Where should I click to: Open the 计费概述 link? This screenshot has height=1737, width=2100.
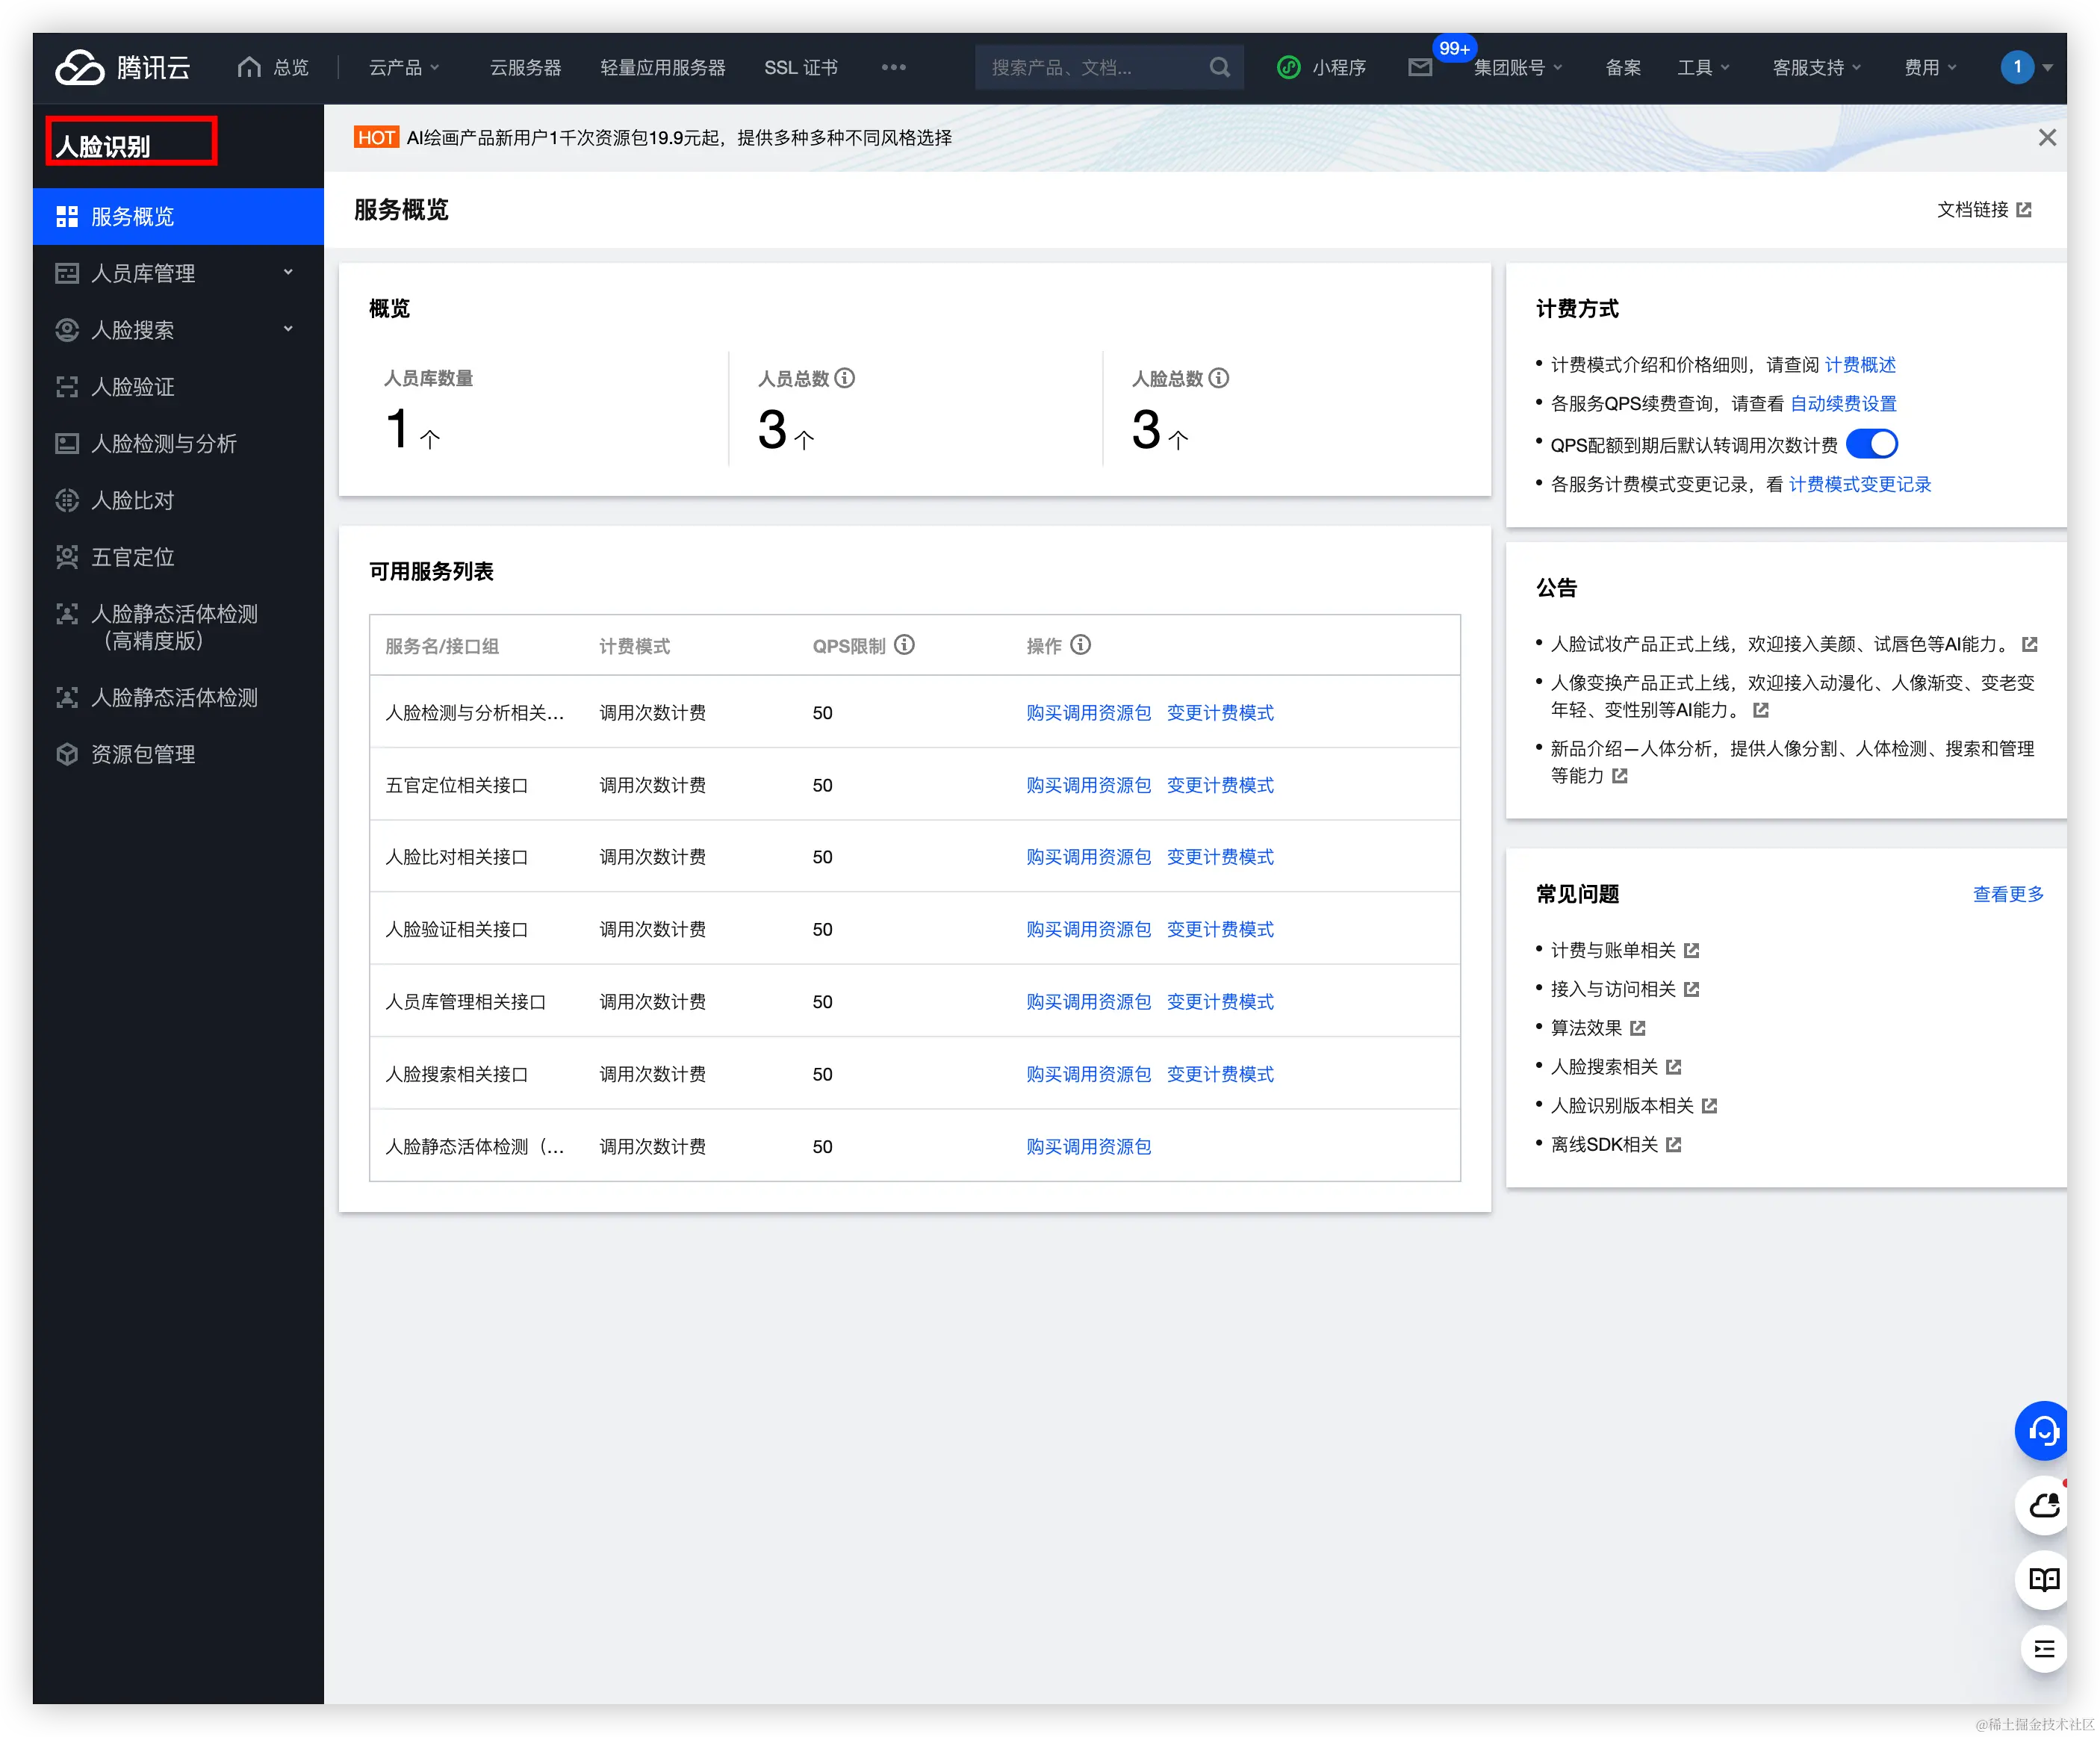click(x=1860, y=365)
